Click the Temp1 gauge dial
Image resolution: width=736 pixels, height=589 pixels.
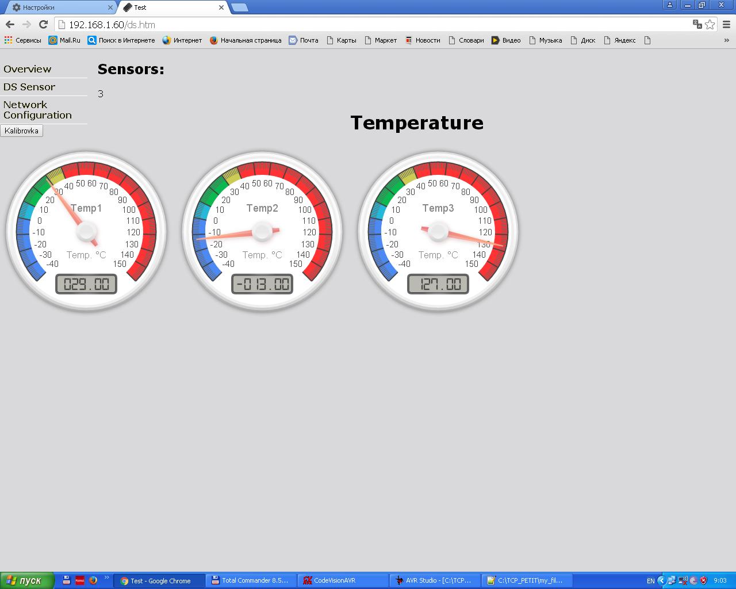(x=86, y=231)
